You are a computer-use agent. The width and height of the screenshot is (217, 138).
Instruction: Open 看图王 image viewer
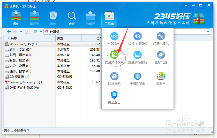pyautogui.click(x=161, y=79)
